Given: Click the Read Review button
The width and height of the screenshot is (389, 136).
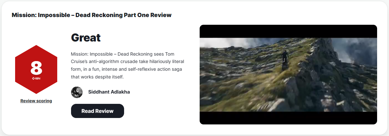Looking at the screenshot, I should click(x=97, y=111).
